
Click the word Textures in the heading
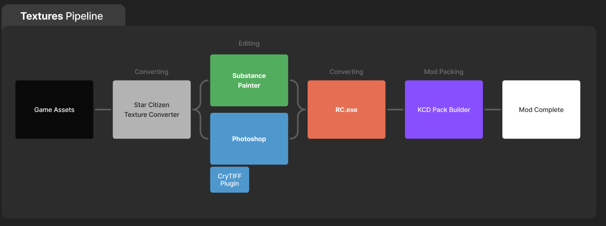pos(42,16)
